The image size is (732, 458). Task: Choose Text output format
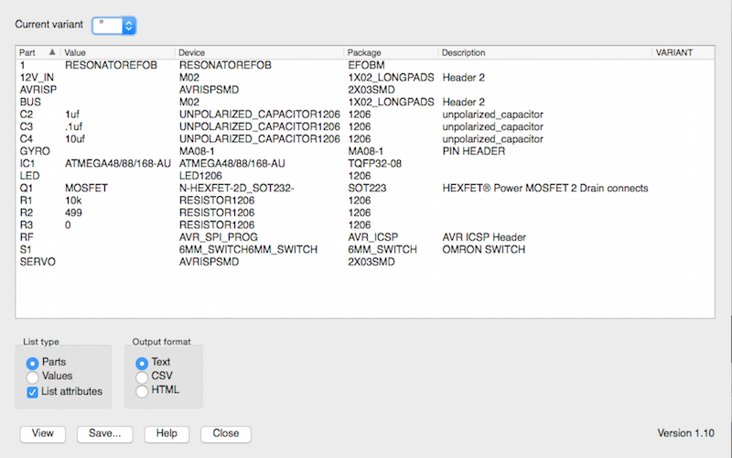142,363
